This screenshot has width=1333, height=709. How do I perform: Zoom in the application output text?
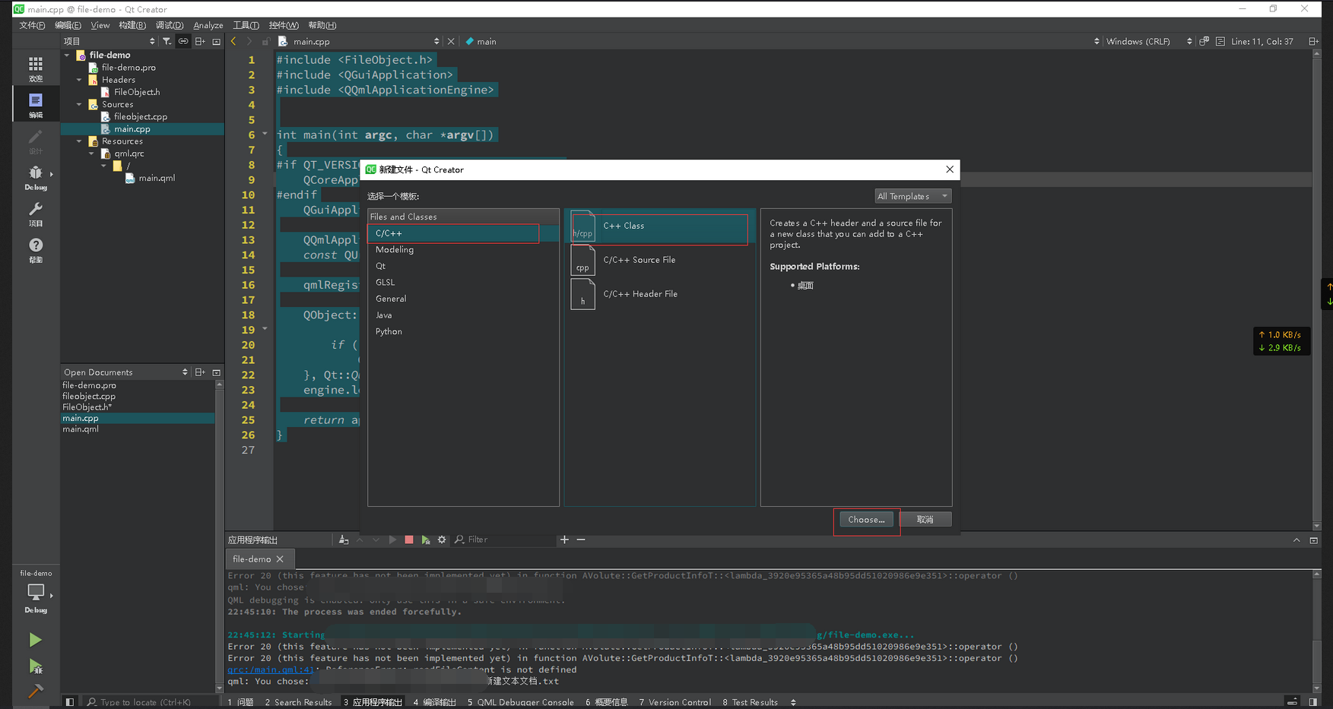[564, 540]
